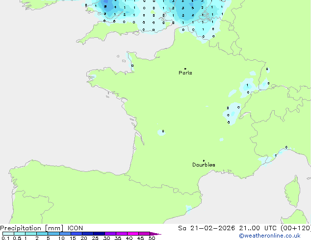Viewport: 311px width, 240px height.
Task: Select the Dourbies location dot
Action: pos(204,161)
